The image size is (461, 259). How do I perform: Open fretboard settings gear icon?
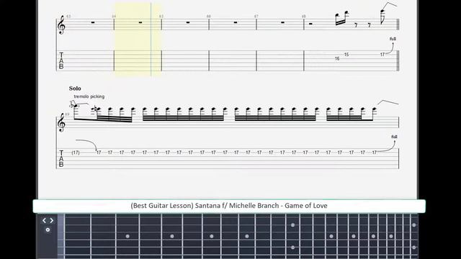tap(48, 230)
